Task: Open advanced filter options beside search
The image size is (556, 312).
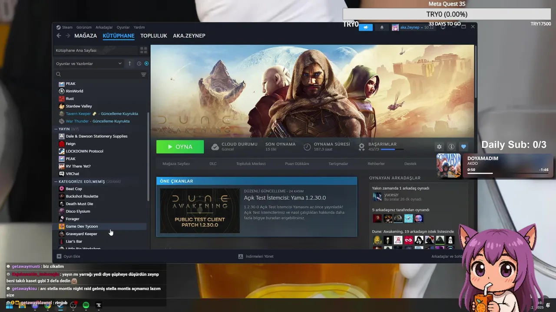Action: tap(143, 75)
